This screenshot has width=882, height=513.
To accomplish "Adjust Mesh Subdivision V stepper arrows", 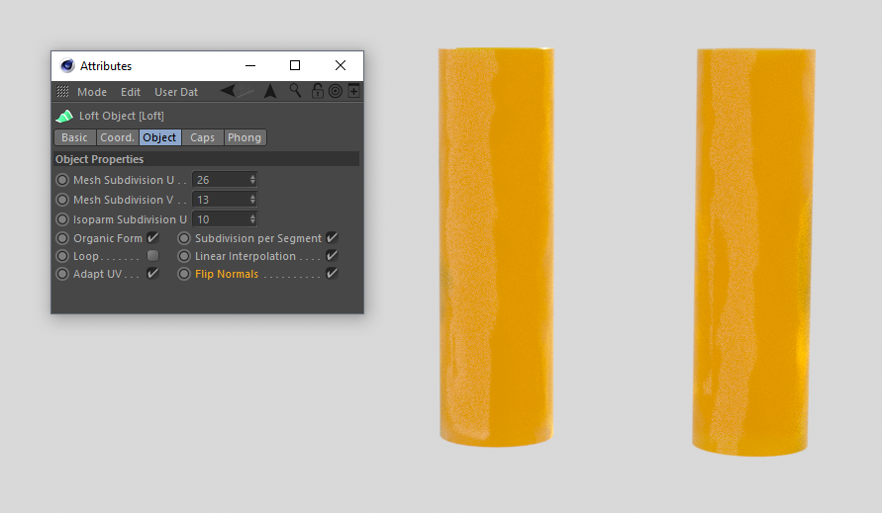I will pos(252,199).
